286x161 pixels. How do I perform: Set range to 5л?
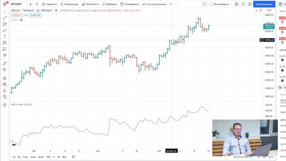(x=59, y=157)
